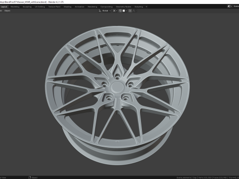Go to the Rendering workspace tab
239x179 pixels.
[x=93, y=7]
